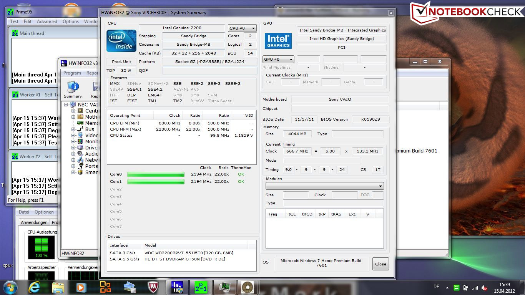The height and width of the screenshot is (295, 525).
Task: Open the GPU #0 selector dropdown
Action: coord(278,59)
